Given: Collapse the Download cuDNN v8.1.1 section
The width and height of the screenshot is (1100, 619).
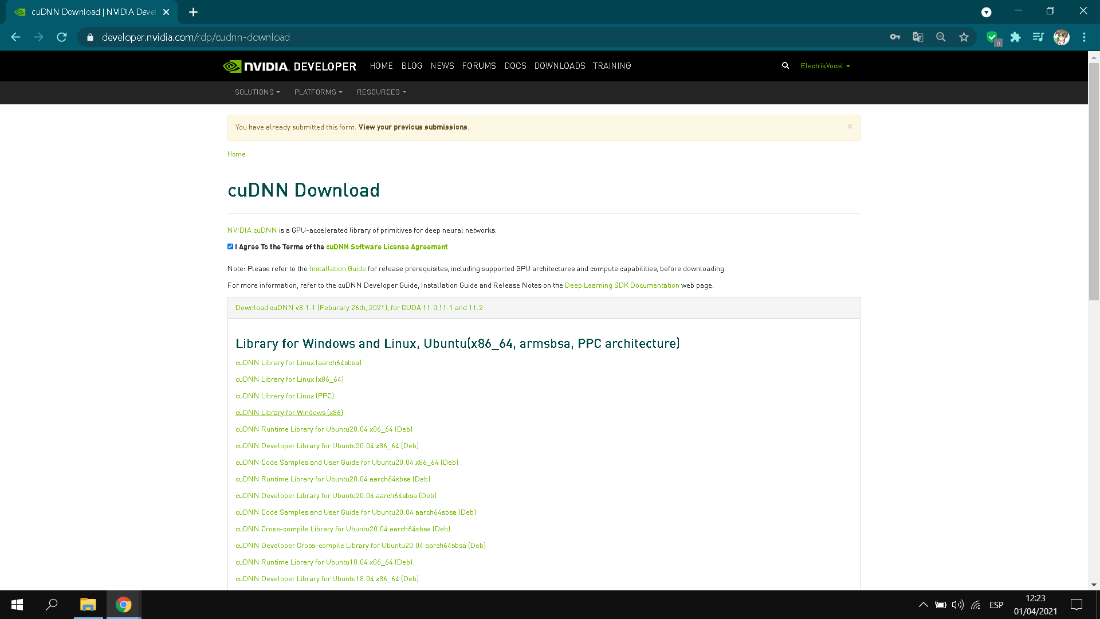Looking at the screenshot, I should (359, 308).
